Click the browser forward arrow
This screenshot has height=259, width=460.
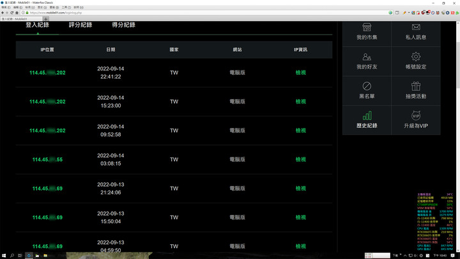[7, 13]
